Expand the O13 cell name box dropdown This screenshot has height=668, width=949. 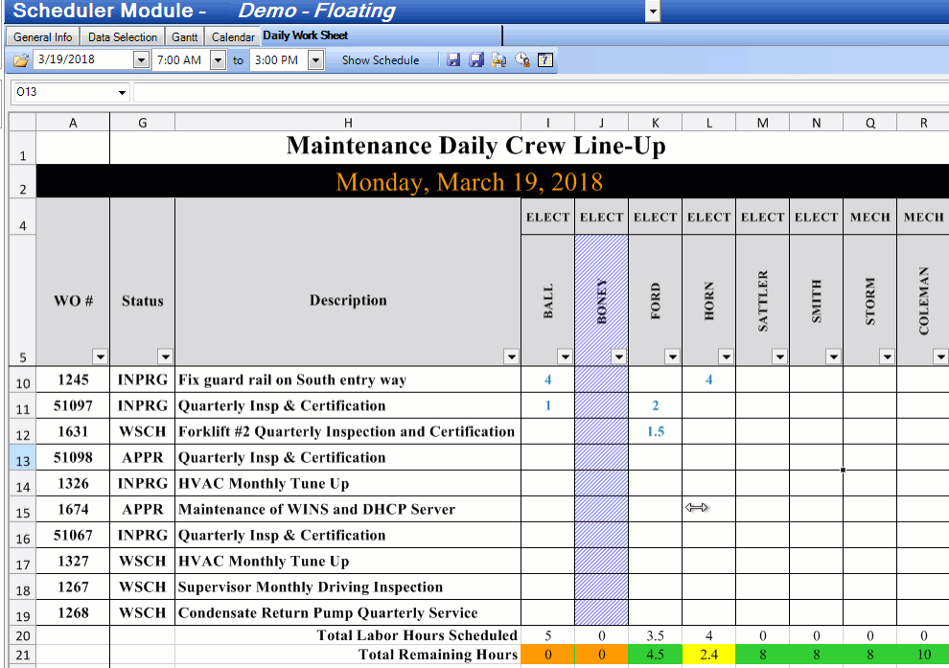pos(123,93)
